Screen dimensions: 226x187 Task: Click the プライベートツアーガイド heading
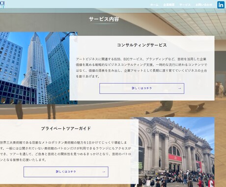[x=66, y=128]
